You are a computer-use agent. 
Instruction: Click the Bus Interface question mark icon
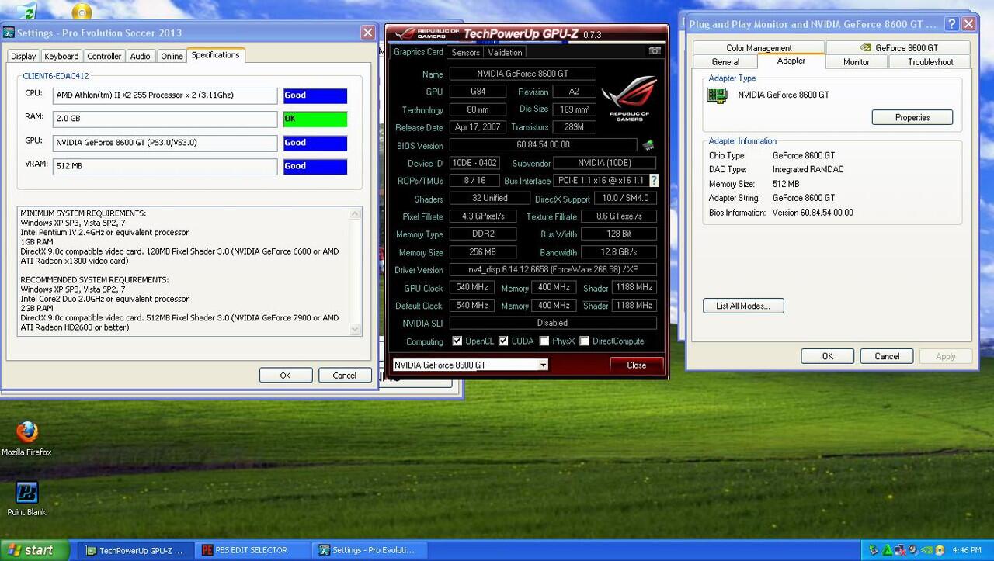pyautogui.click(x=653, y=181)
